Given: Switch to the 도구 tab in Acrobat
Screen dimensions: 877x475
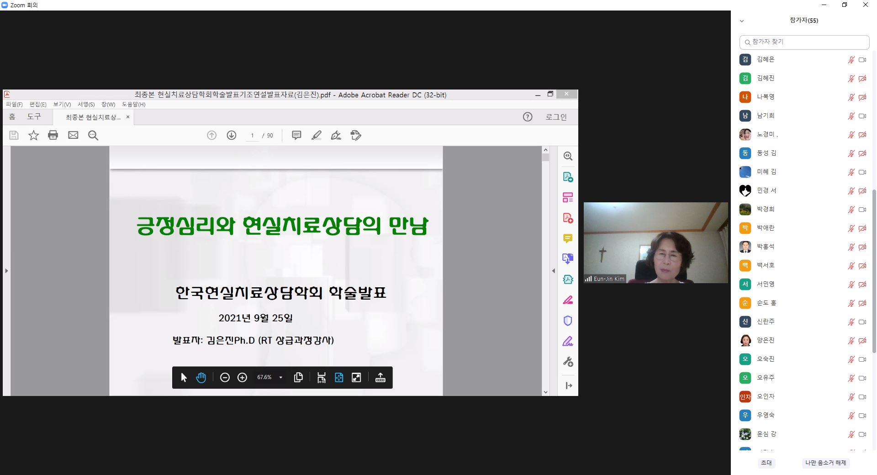Looking at the screenshot, I should (x=34, y=117).
